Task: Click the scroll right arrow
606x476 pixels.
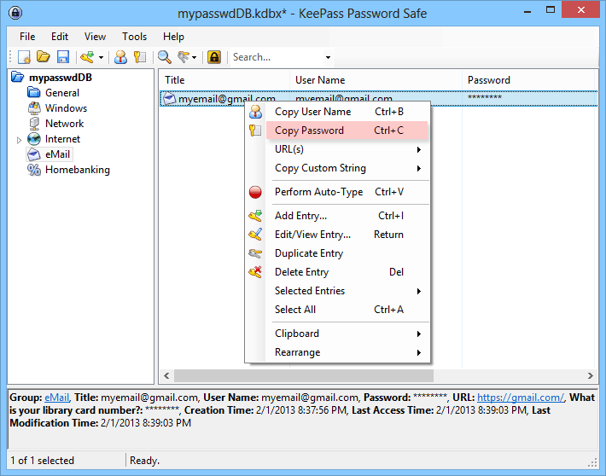Action: click(x=590, y=375)
